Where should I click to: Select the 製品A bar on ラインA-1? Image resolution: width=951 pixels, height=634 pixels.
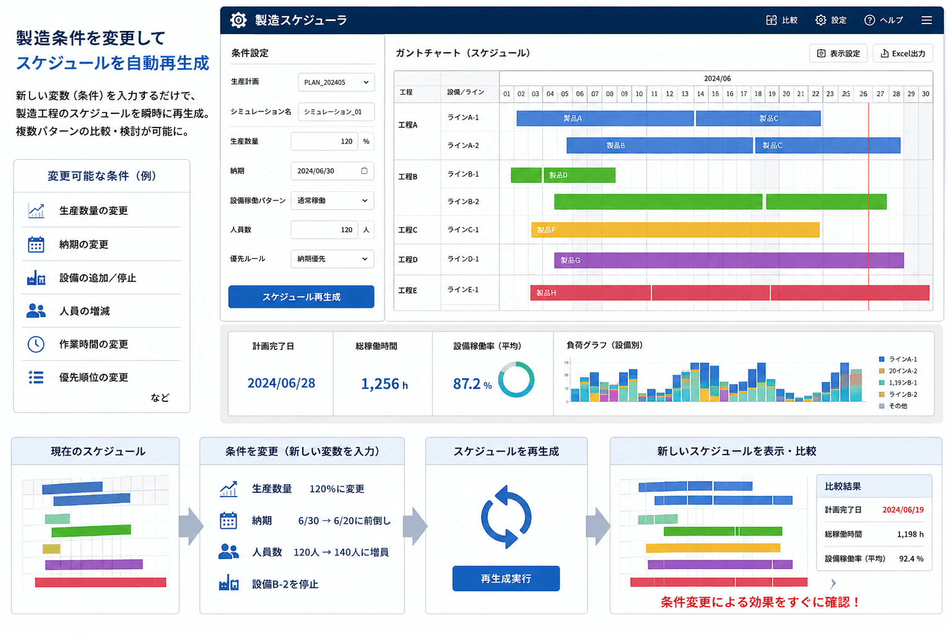(605, 118)
